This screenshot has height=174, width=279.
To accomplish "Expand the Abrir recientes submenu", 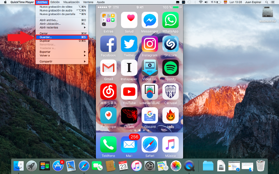I will (62, 27).
